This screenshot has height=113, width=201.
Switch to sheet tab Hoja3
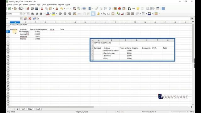click(38, 109)
